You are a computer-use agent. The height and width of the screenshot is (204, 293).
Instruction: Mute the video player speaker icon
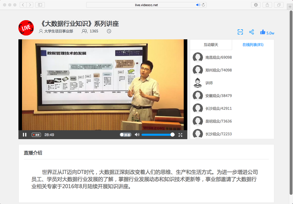(x=137, y=135)
